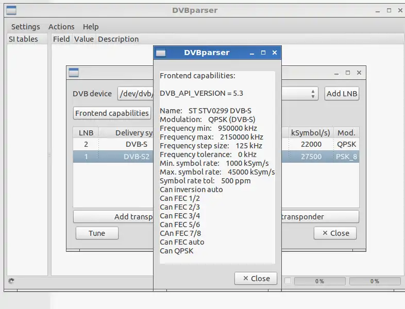Close the capabilities dialog via title bar X

(x=275, y=53)
